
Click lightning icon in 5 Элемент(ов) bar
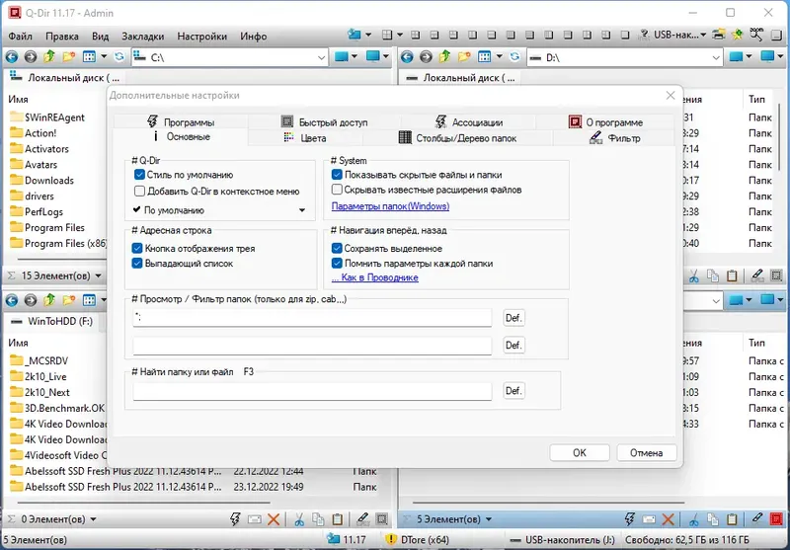pos(630,519)
